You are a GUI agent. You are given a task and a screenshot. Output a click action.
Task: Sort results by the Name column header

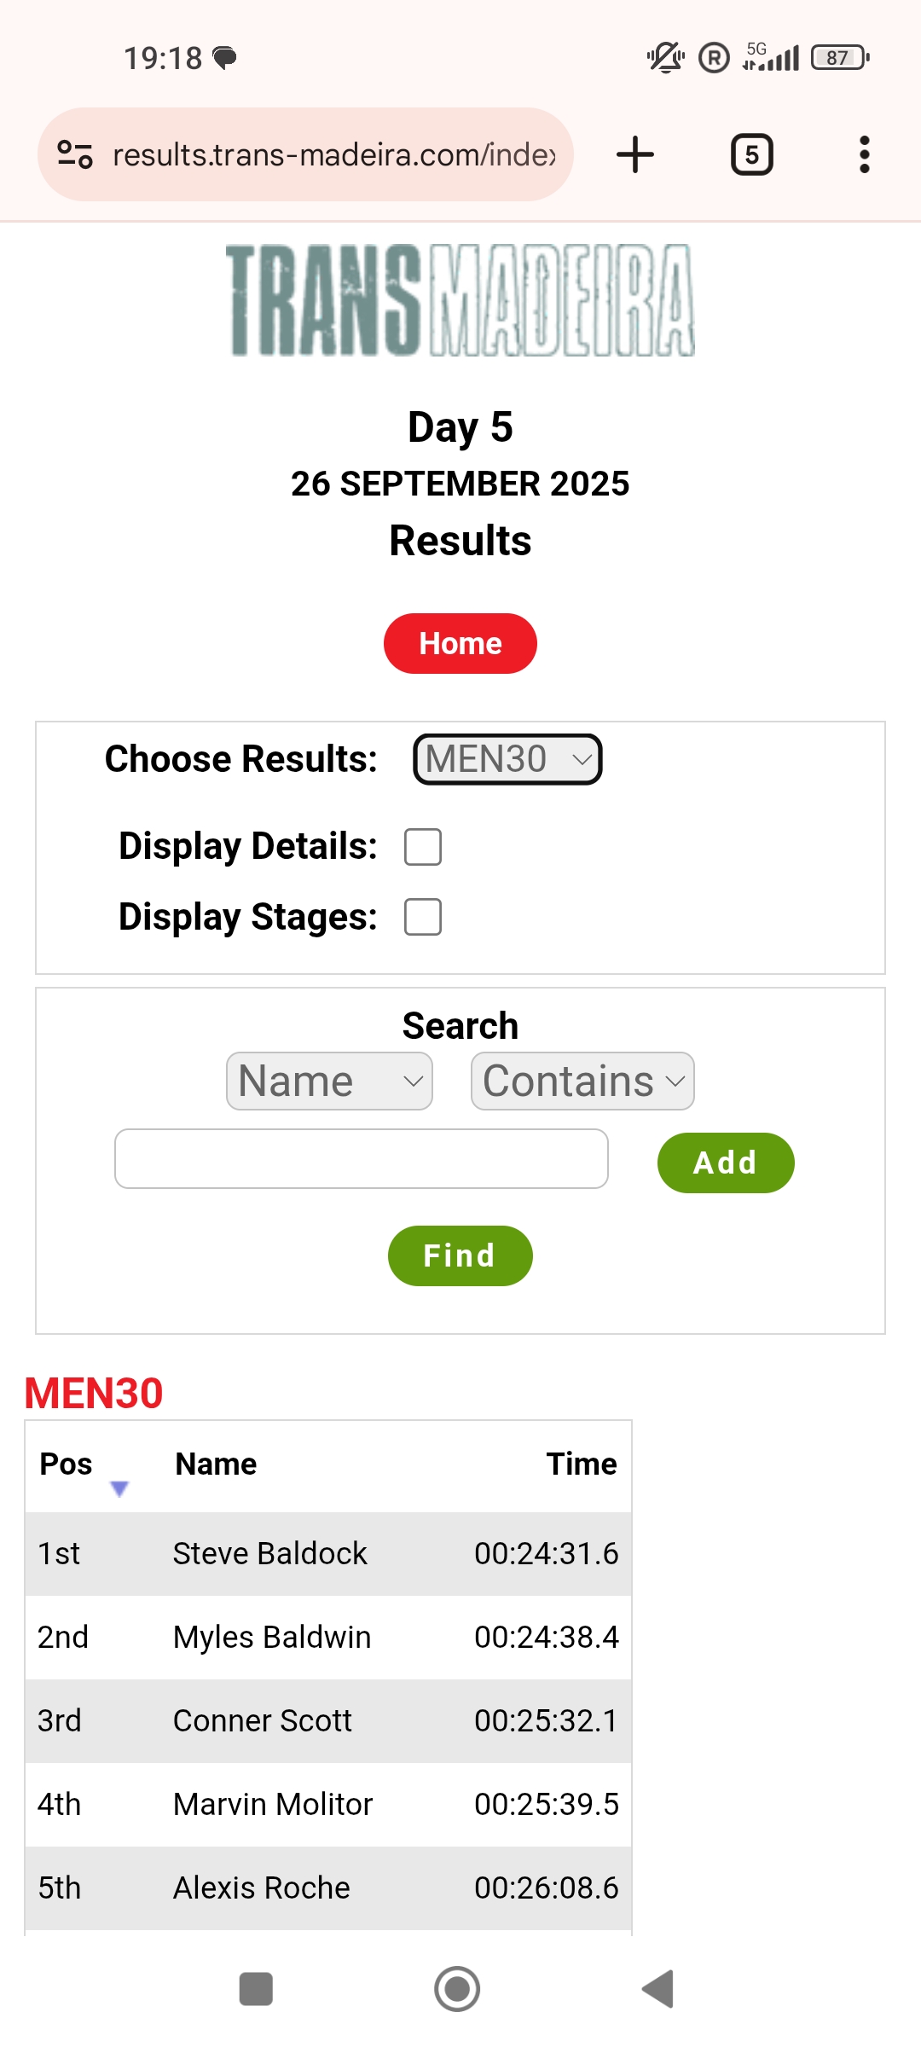point(216,1464)
